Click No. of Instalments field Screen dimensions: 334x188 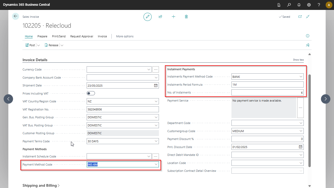coord(267,92)
